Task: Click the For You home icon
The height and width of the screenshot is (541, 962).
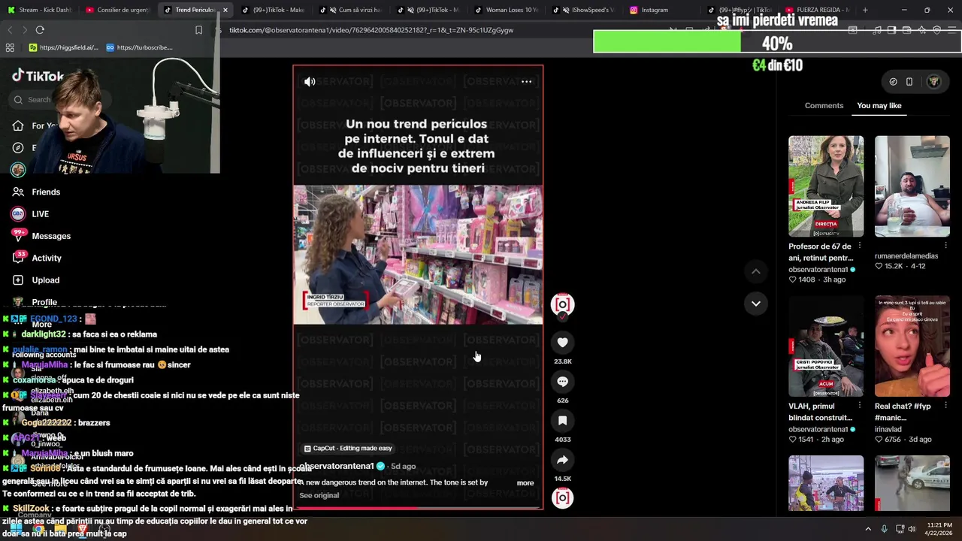Action: point(18,126)
